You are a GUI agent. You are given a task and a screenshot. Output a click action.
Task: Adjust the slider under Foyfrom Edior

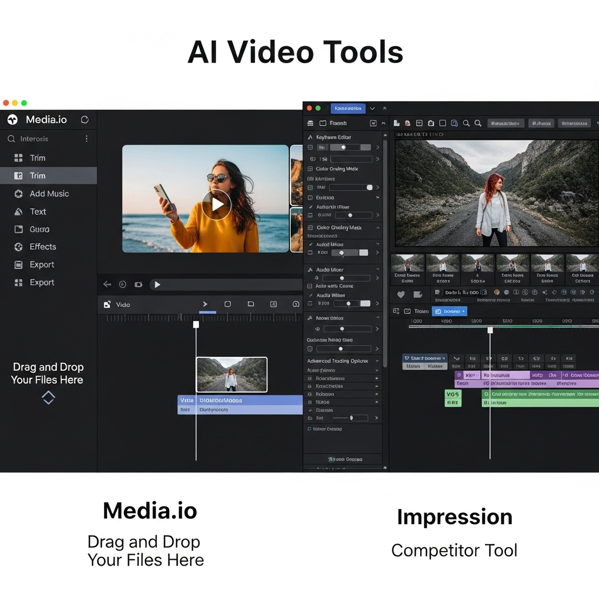pyautogui.click(x=344, y=147)
